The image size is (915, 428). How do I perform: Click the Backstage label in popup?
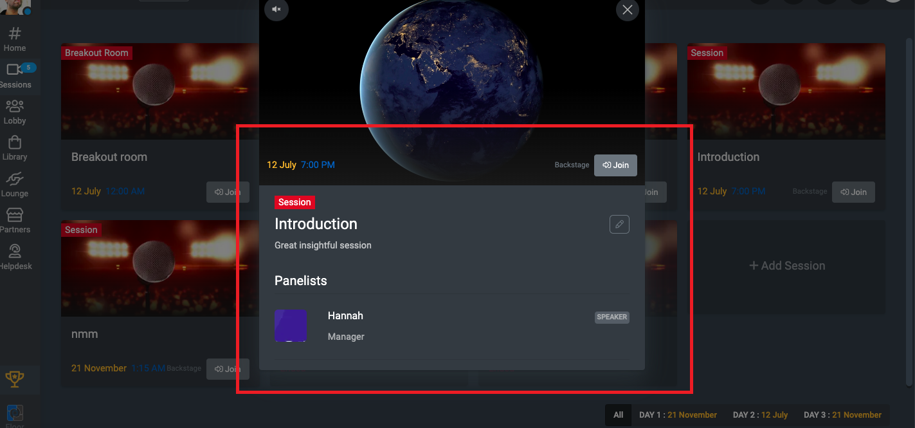point(572,165)
